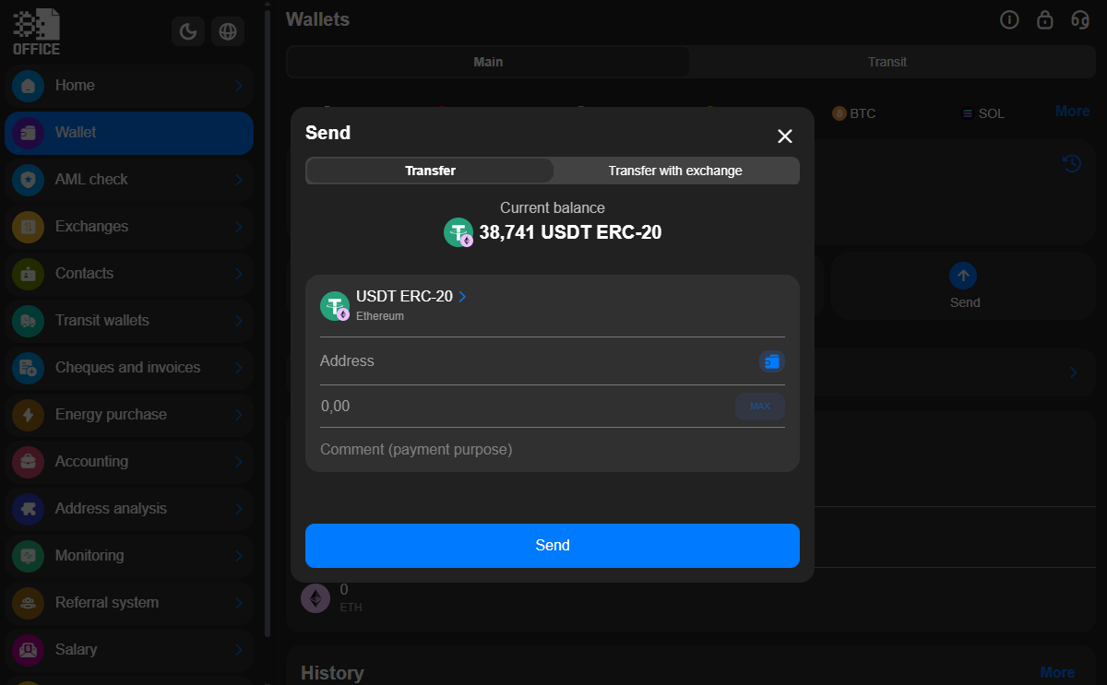
Task: Open Cheques and invoices from sidebar
Action: [126, 368]
